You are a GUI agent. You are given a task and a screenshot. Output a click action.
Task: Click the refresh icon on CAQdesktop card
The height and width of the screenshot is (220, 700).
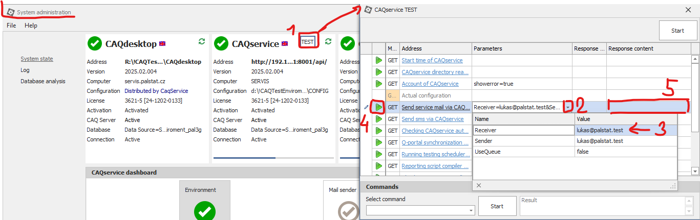point(201,41)
